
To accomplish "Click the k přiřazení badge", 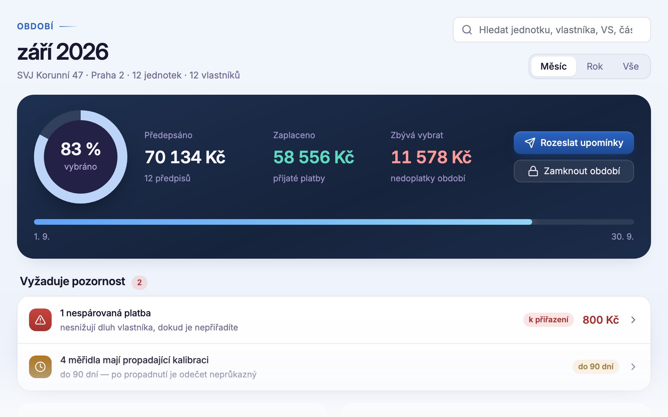I will click(x=548, y=320).
